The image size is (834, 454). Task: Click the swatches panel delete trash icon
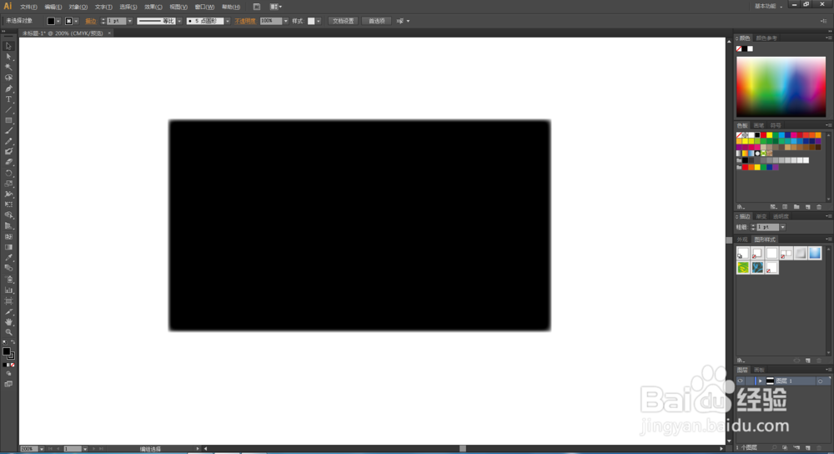click(819, 207)
